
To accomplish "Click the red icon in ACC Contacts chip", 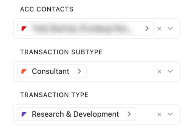I will [x=24, y=29].
